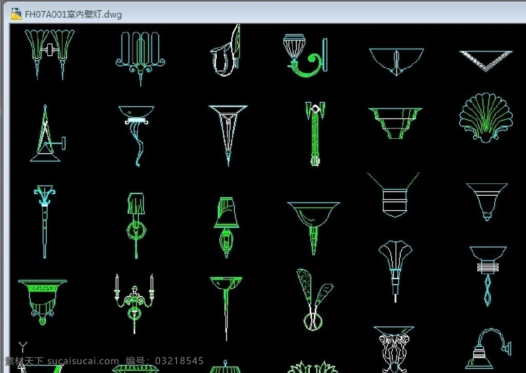Click the FH07A001室内壁灯.dwg title text
Image resolution: width=526 pixels, height=373 pixels.
pos(73,14)
